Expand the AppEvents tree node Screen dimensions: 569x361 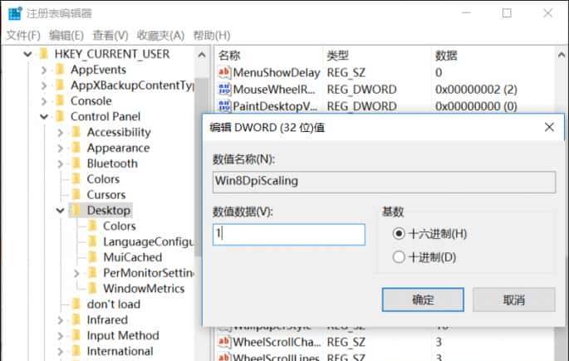click(x=44, y=71)
